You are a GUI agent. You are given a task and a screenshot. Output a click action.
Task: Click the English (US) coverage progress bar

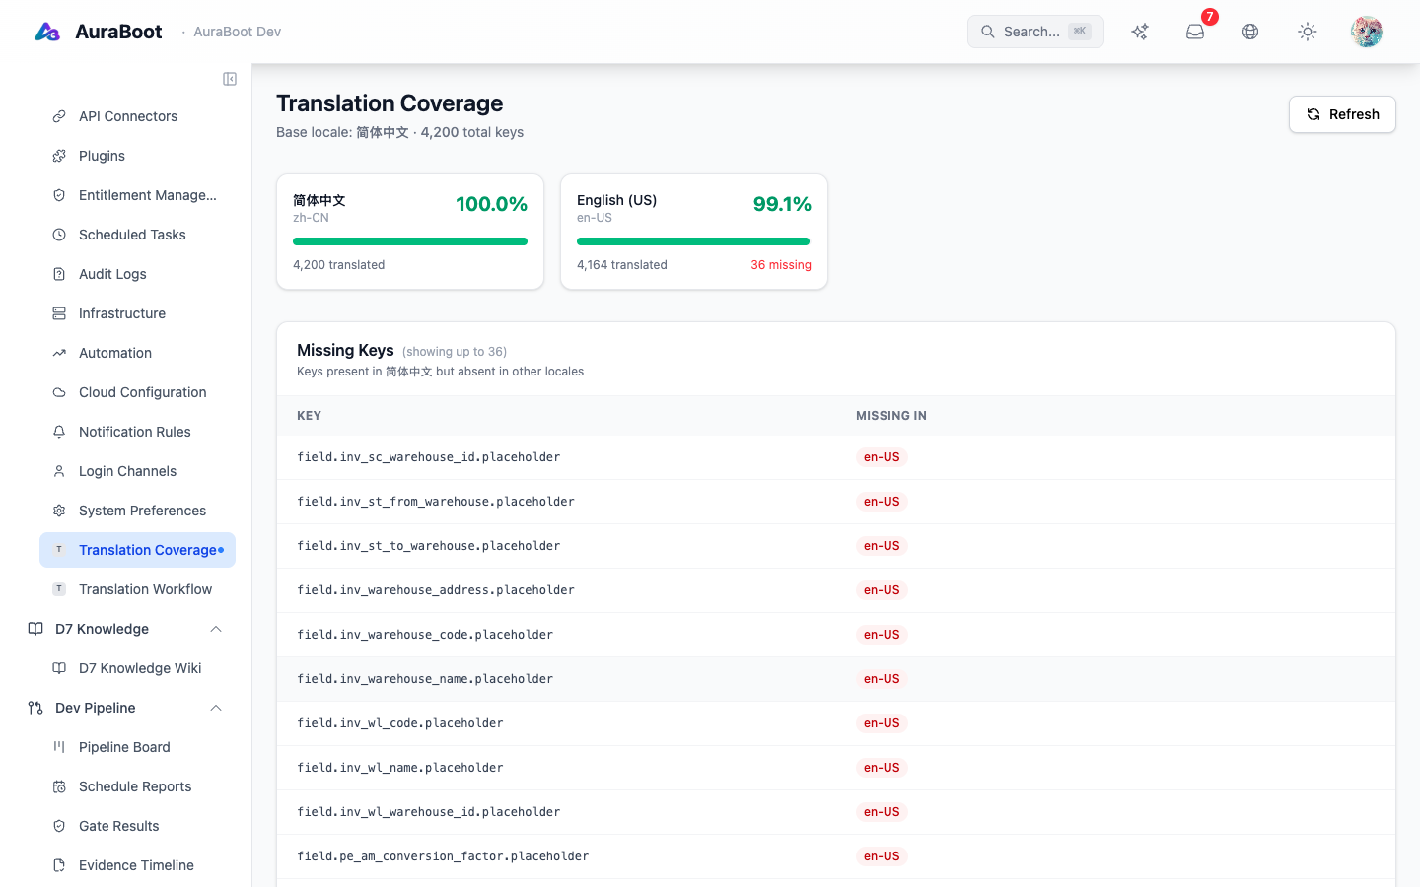tap(693, 241)
